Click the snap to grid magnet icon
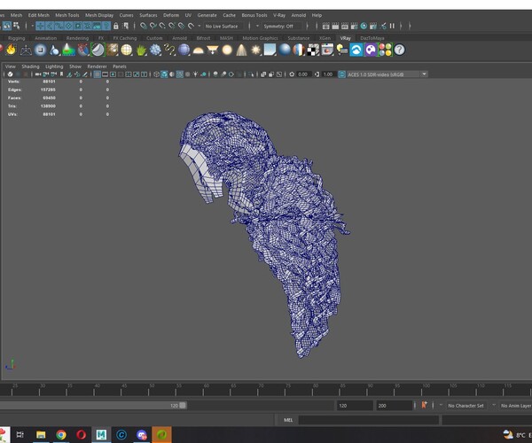Image resolution: width=532 pixels, height=443 pixels. pyautogui.click(x=143, y=26)
